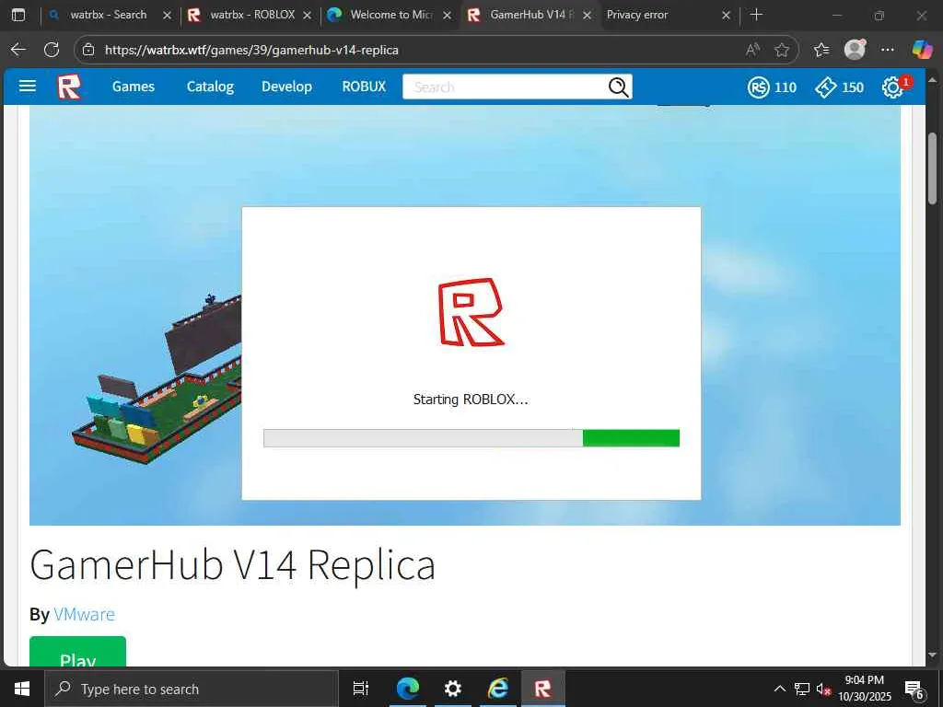Show hidden system tray icons

779,689
